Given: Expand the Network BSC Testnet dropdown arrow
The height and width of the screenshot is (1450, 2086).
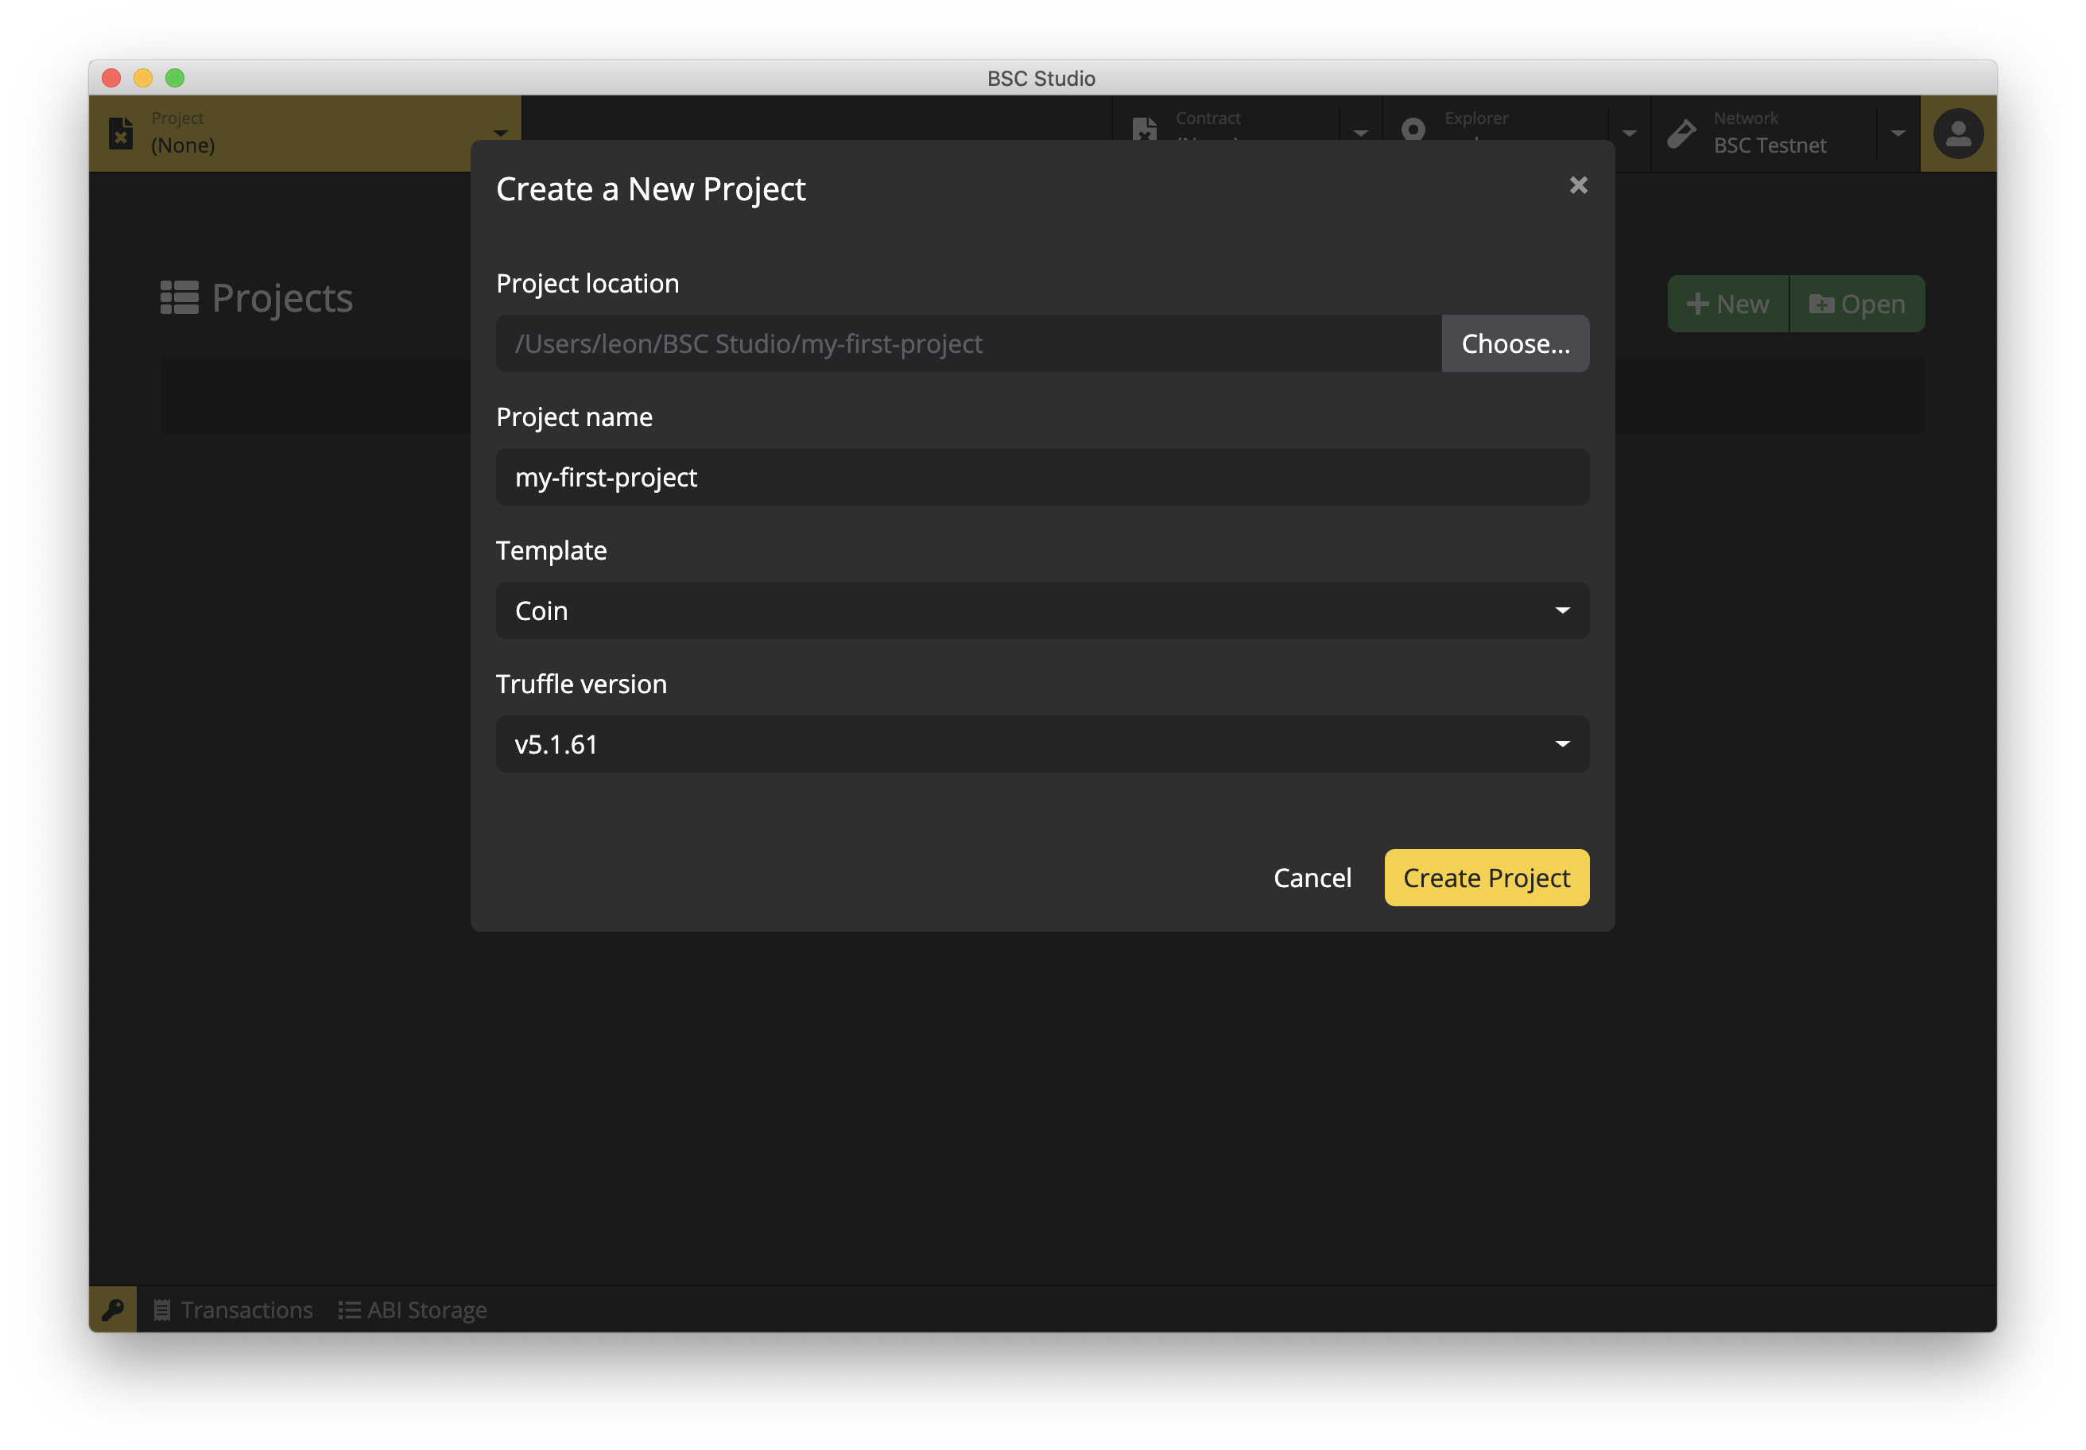Looking at the screenshot, I should click(x=1898, y=134).
